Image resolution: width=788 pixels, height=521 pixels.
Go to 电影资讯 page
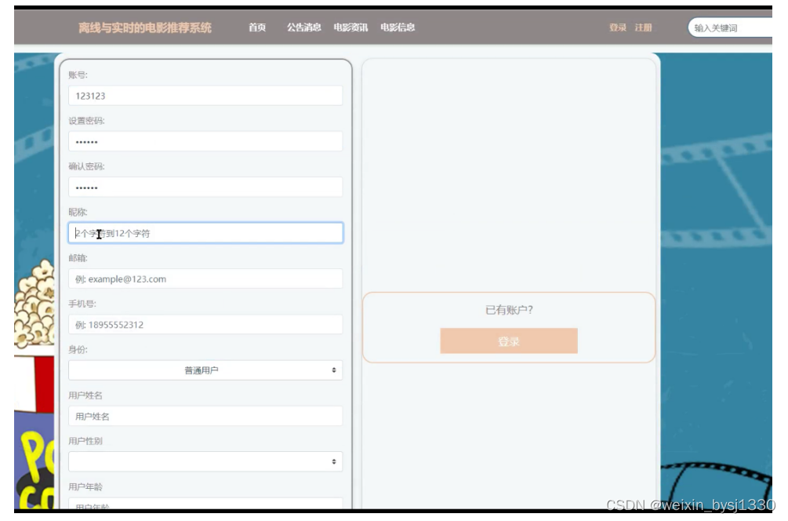pos(350,27)
